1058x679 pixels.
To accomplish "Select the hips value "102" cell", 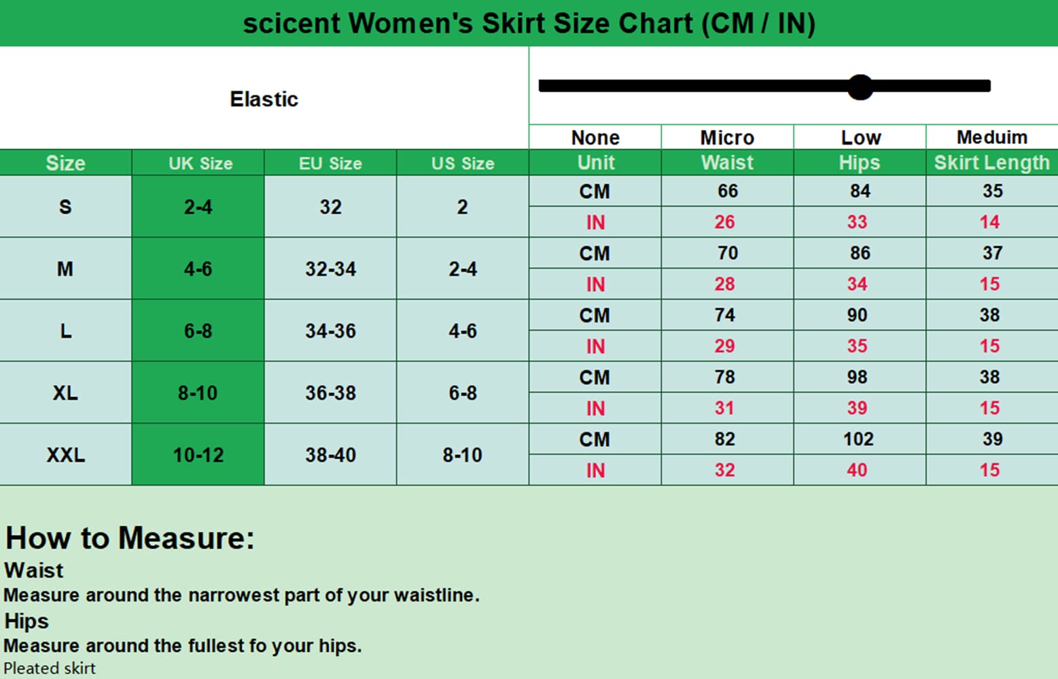I will pos(858,439).
